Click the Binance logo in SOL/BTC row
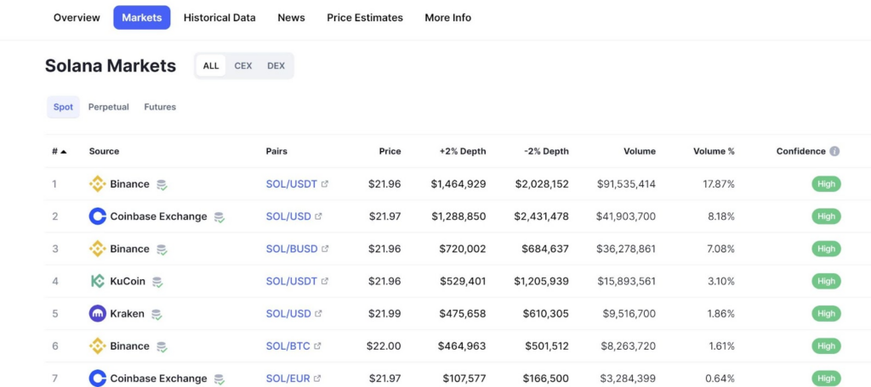This screenshot has height=387, width=871. pos(97,346)
